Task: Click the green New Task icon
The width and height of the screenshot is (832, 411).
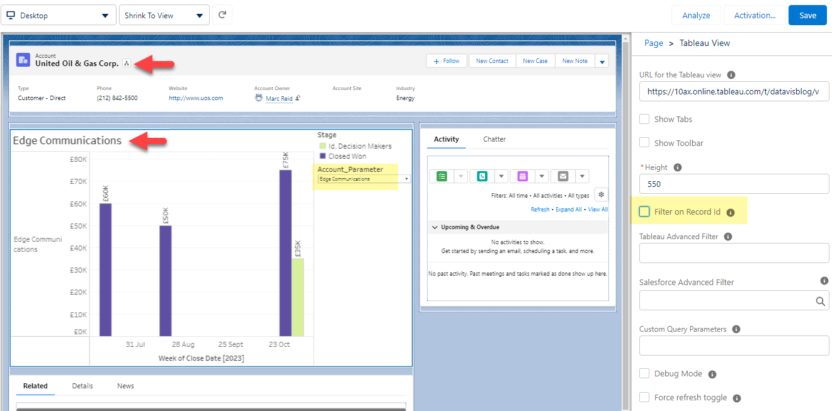Action: click(x=442, y=176)
